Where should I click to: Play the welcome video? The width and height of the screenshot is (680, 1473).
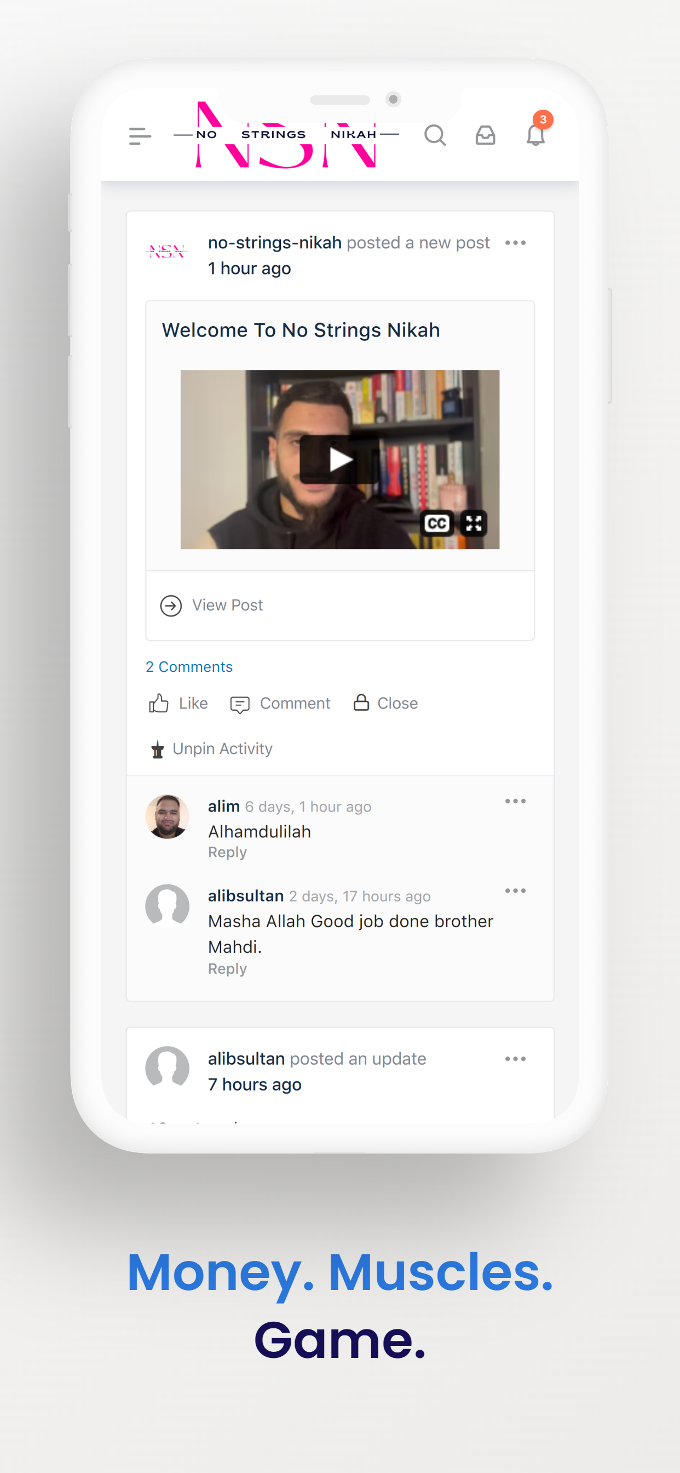(x=340, y=459)
